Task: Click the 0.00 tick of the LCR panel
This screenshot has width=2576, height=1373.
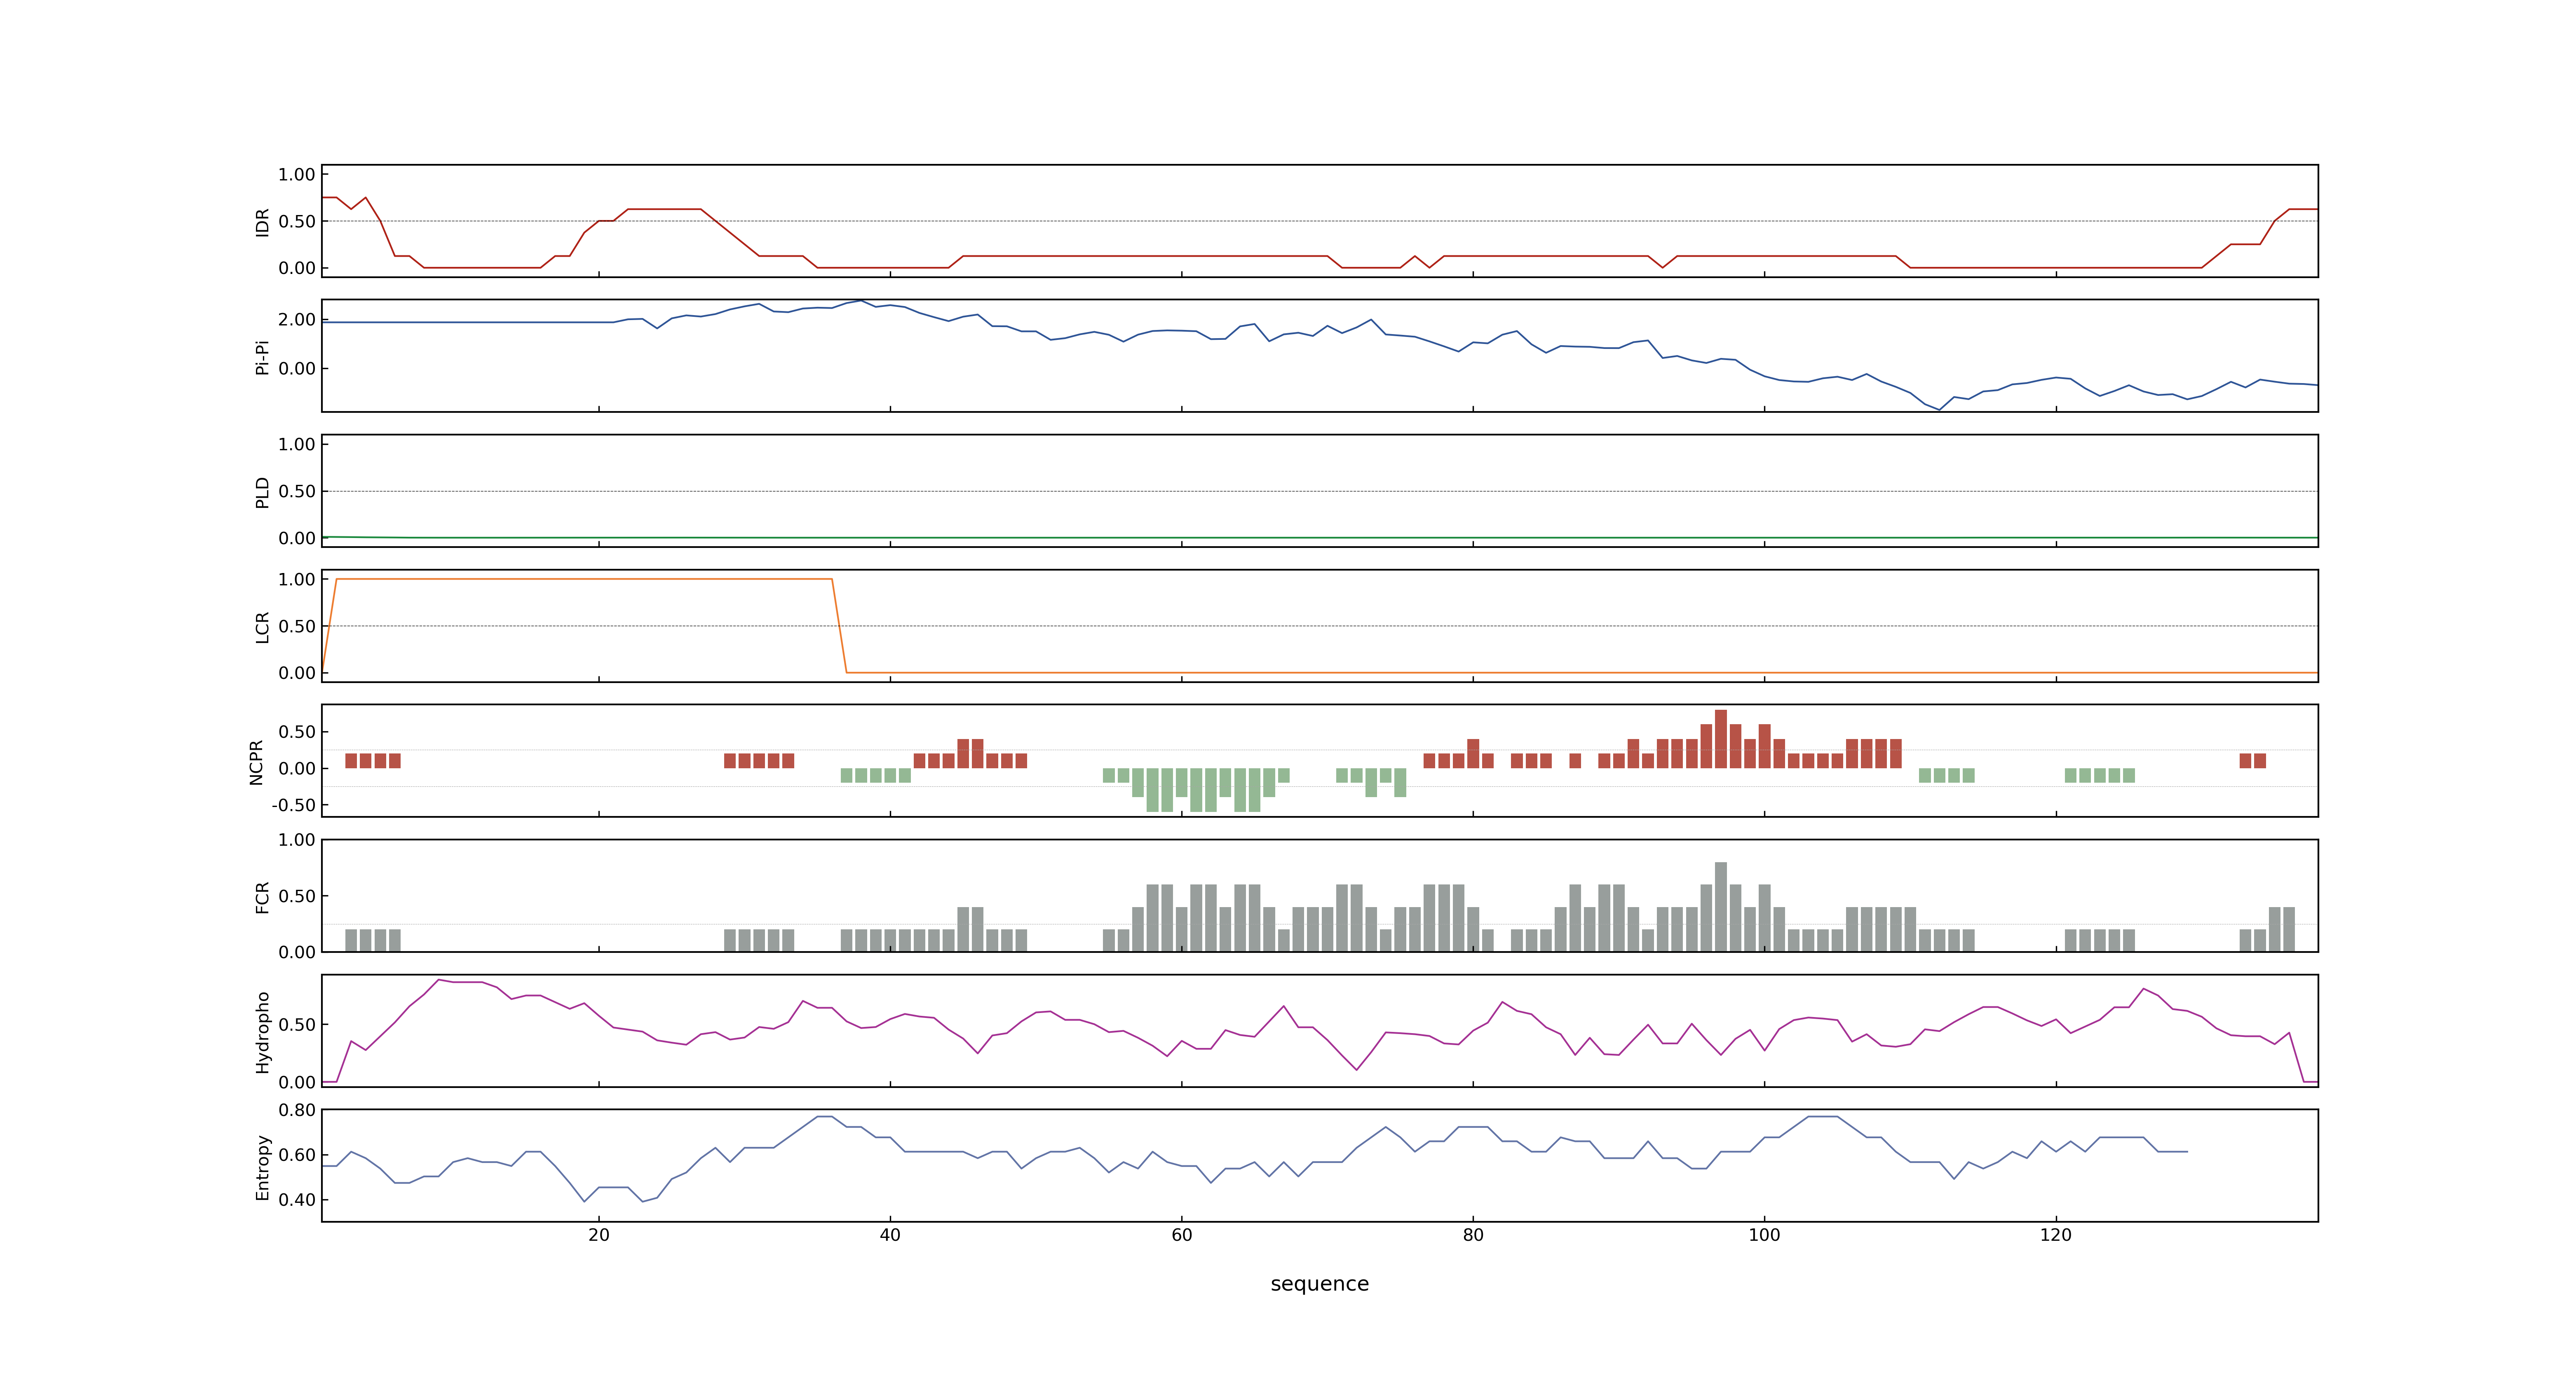Action: pos(297,673)
